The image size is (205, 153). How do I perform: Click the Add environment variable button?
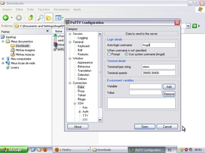(169, 87)
